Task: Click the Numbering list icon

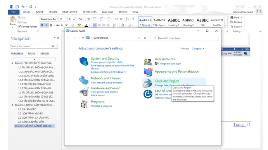Action: pyautogui.click(x=102, y=19)
